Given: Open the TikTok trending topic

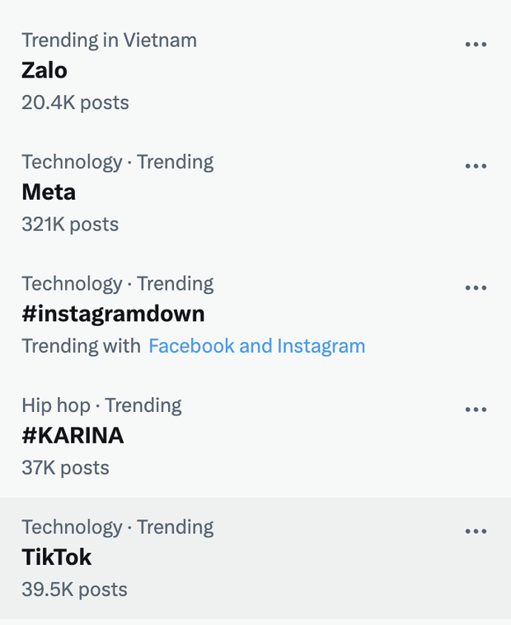Looking at the screenshot, I should [x=56, y=557].
